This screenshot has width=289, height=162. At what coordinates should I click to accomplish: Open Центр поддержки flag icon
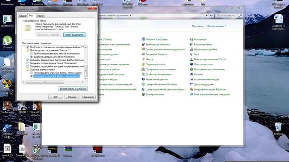tap(191, 84)
